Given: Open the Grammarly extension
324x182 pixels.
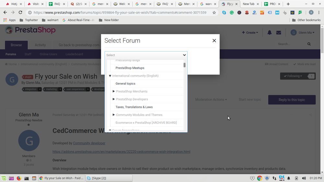Looking at the screenshot, I should click(x=232, y=13).
